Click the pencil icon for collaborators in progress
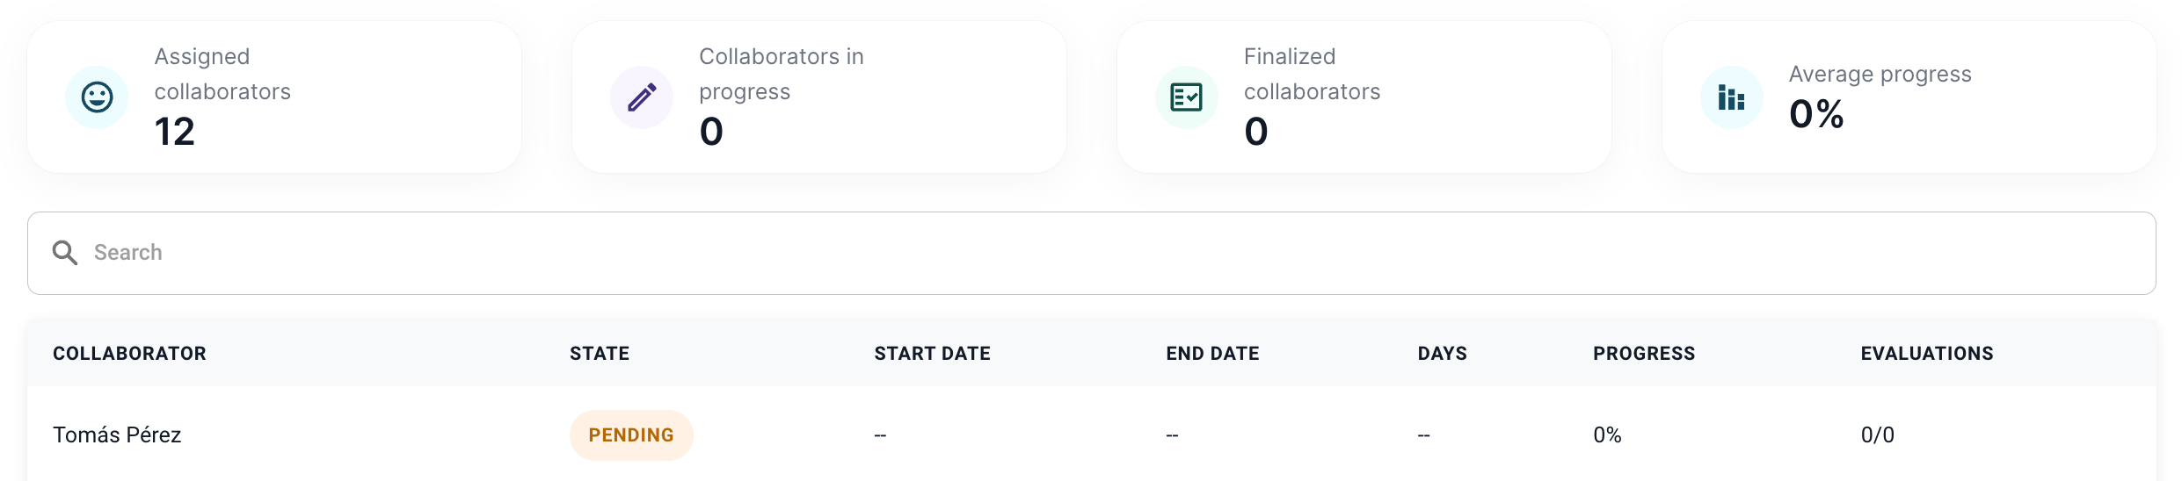Screen dimensions: 2182x481 coord(642,97)
